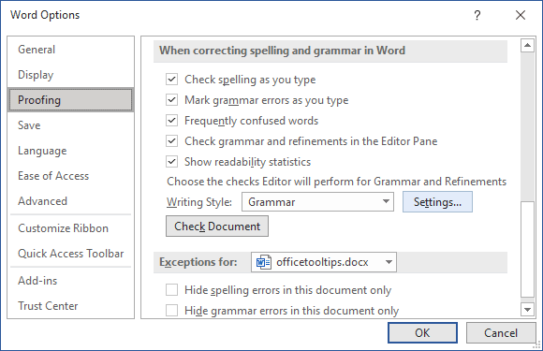Select Customize Ribbon category
Viewport: 543px width, 351px height.
click(70, 228)
